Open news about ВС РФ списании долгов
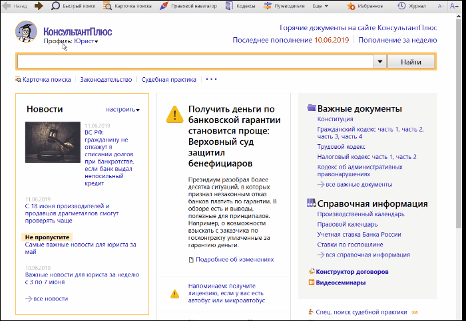The height and width of the screenshot is (321, 466). (109, 158)
